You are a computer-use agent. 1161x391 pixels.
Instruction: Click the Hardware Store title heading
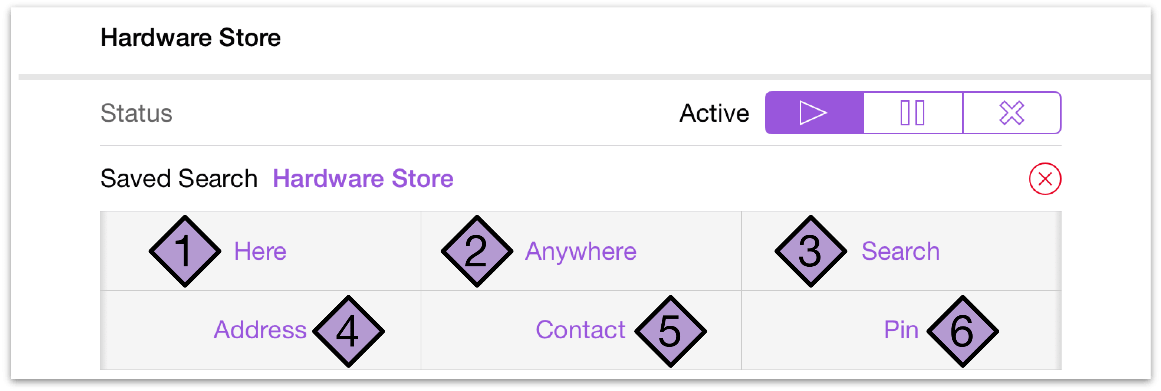pos(190,37)
